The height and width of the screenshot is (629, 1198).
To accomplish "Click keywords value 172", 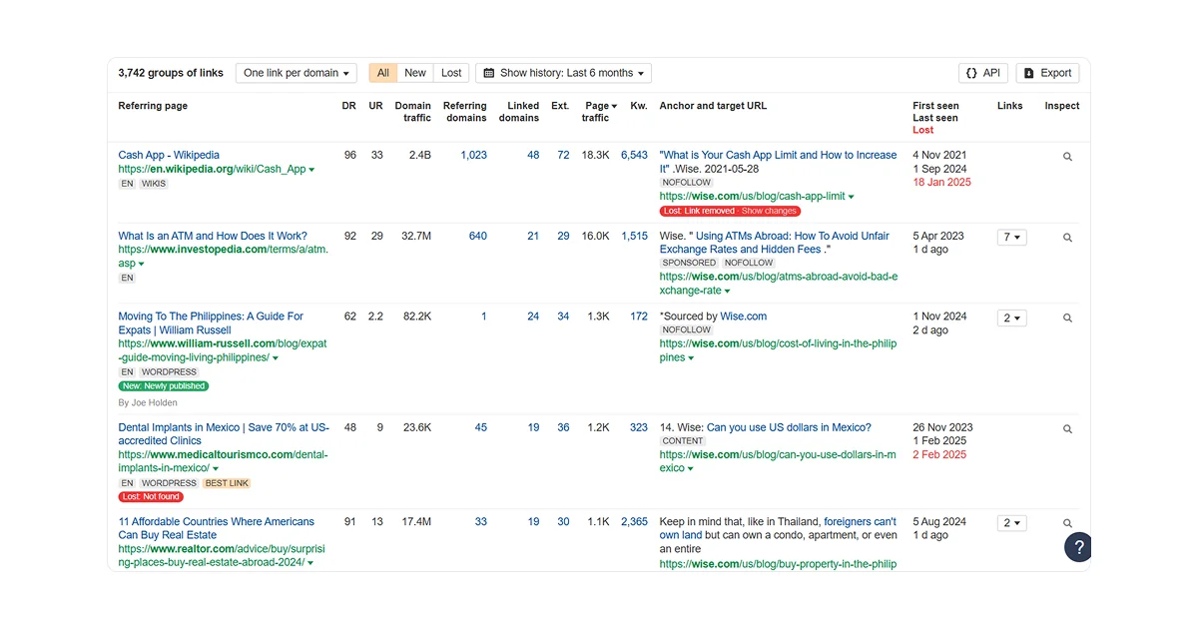I will point(639,316).
